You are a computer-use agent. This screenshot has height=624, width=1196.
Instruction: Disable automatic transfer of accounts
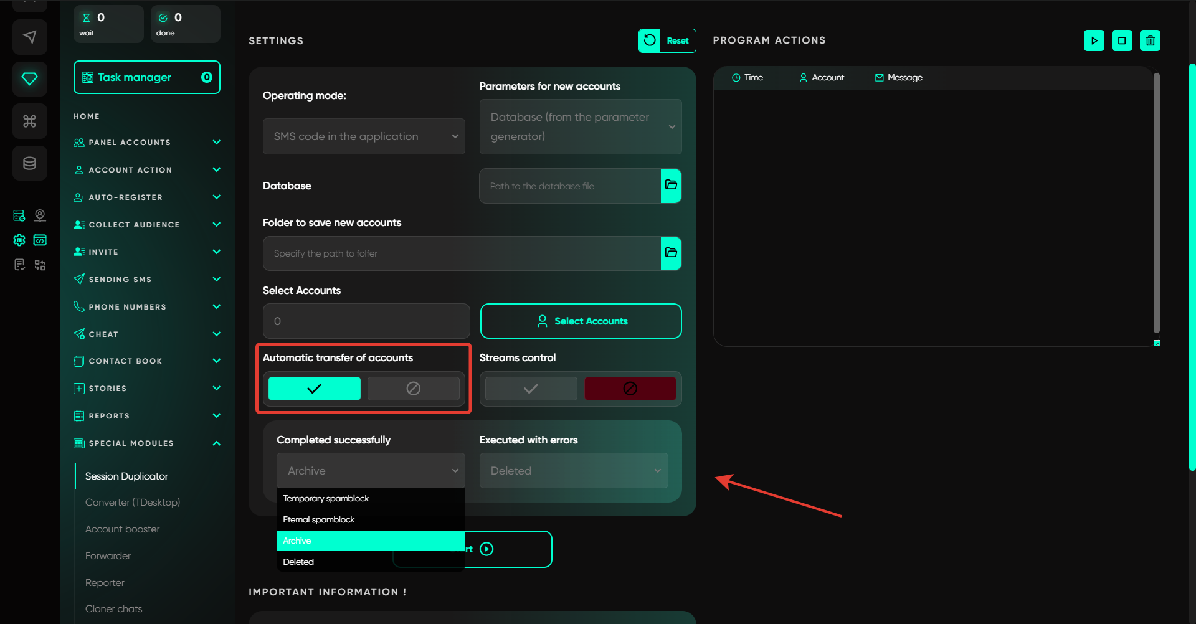(x=413, y=389)
